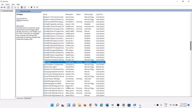Screen dimensions: 192x108
Task: Open Firefox from the taskbar
Action: [85, 105]
